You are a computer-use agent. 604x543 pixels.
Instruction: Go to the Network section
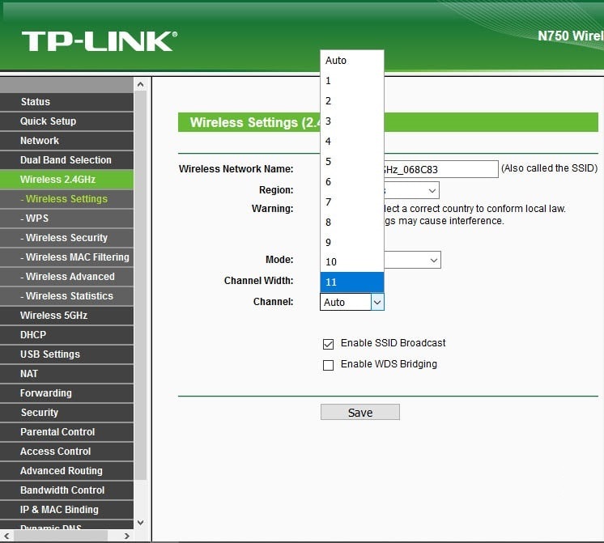coord(66,141)
